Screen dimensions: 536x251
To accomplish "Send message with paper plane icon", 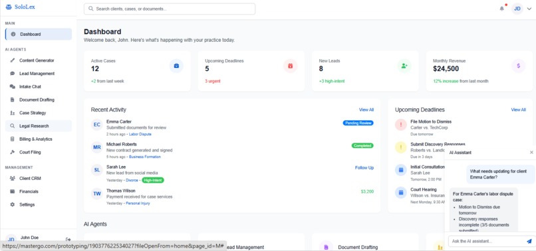I will (529, 241).
